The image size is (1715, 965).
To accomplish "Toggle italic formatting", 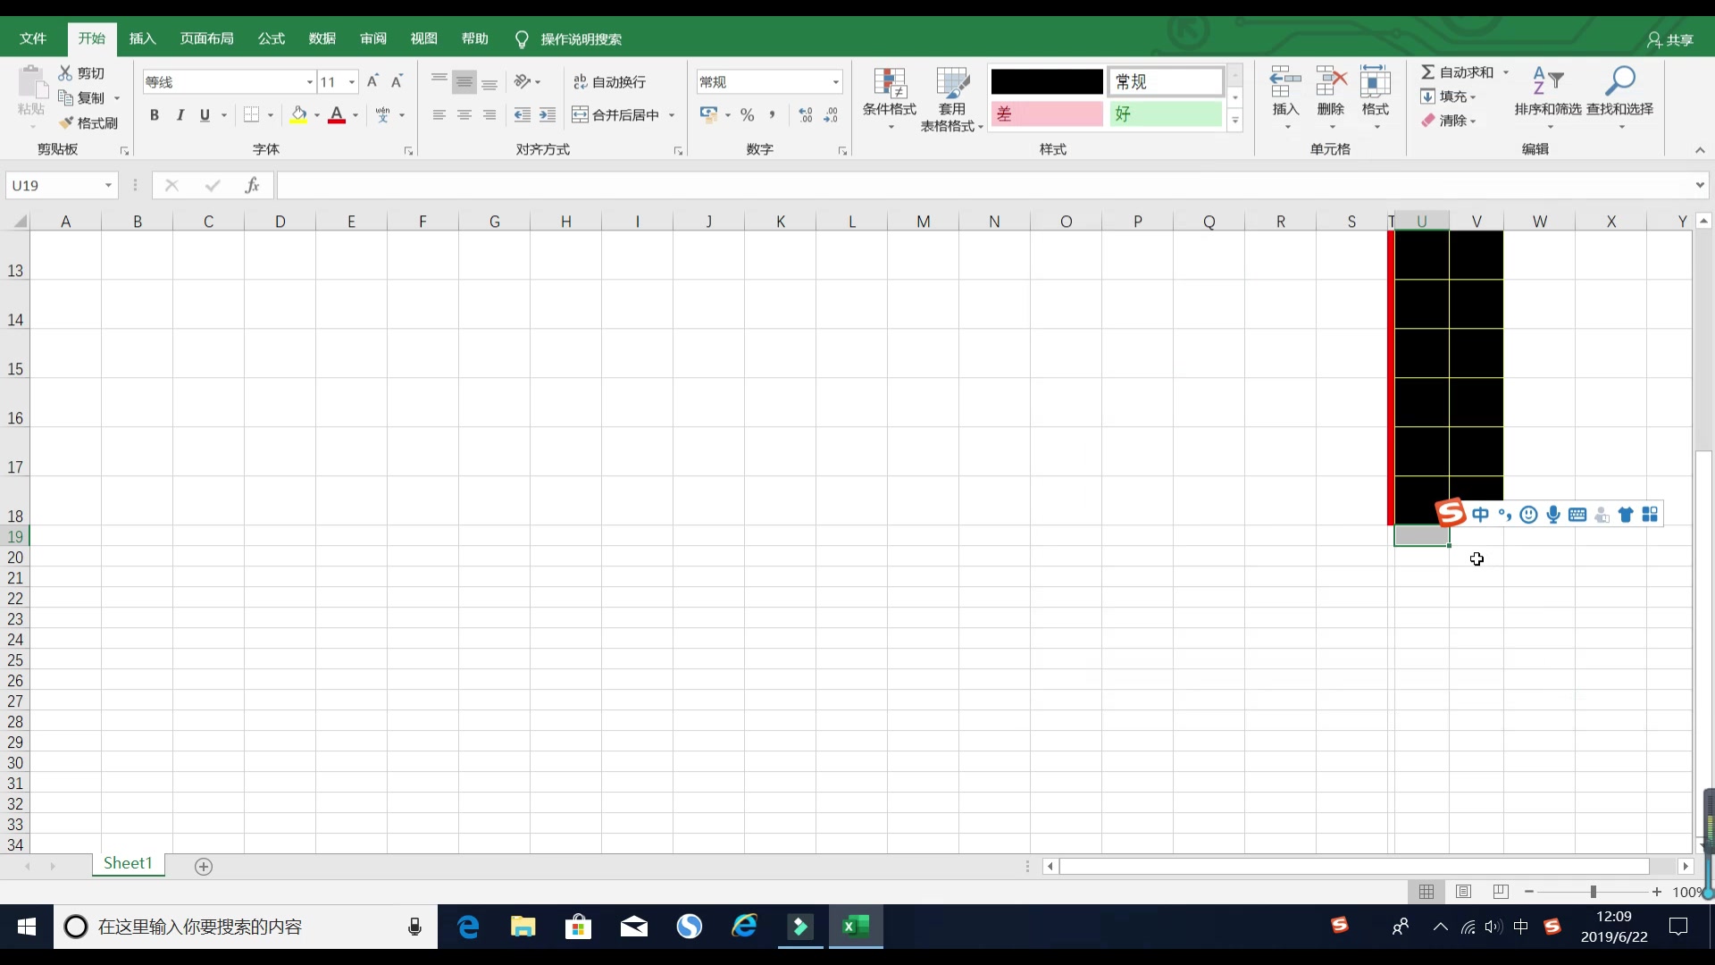I will [x=180, y=115].
